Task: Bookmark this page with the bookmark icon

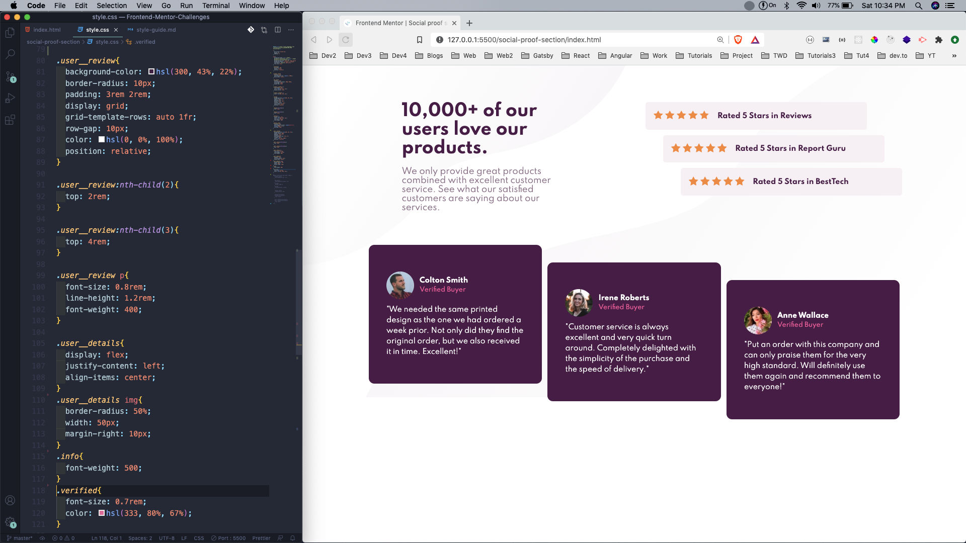Action: [x=419, y=40]
